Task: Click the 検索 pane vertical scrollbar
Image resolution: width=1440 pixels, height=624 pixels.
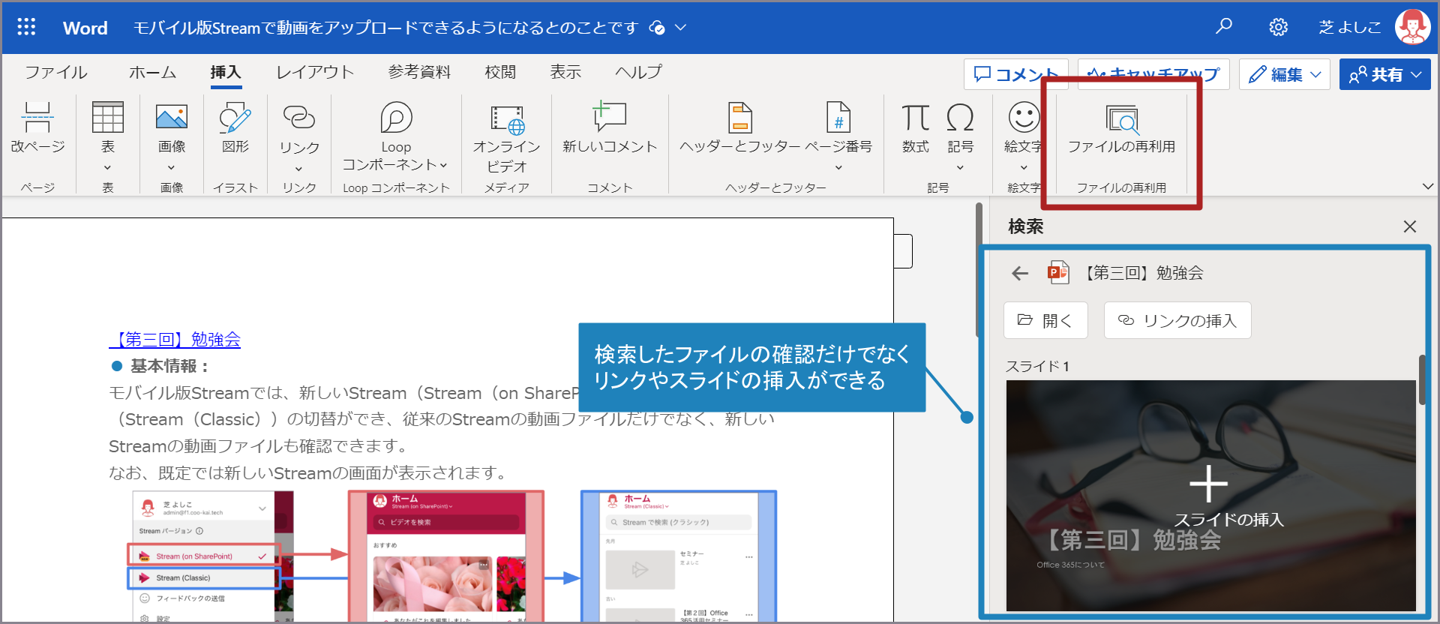Action: [x=1422, y=380]
